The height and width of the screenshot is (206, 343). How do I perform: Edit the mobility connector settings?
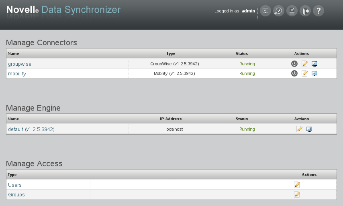point(304,73)
